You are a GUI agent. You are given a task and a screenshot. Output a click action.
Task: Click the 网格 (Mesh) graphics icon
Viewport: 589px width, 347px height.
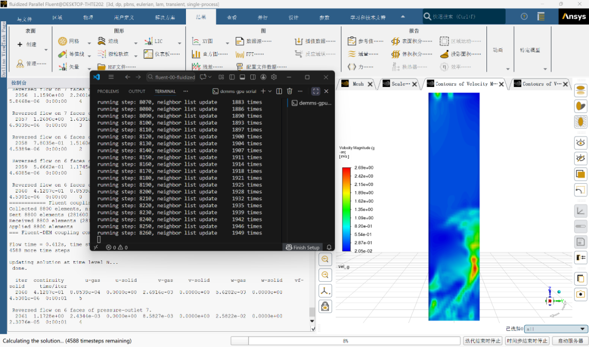coord(63,41)
